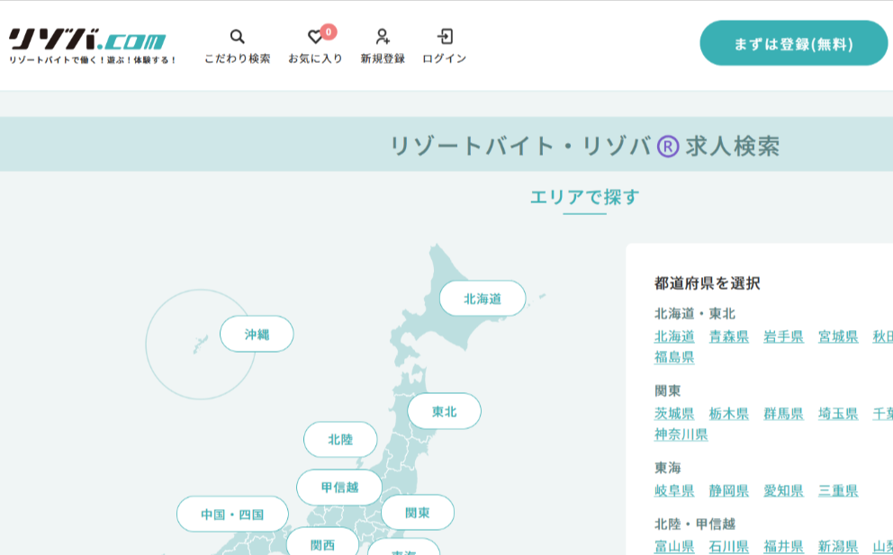Click 石川県 prefecture link
Viewport: 893px width, 555px height.
[728, 546]
